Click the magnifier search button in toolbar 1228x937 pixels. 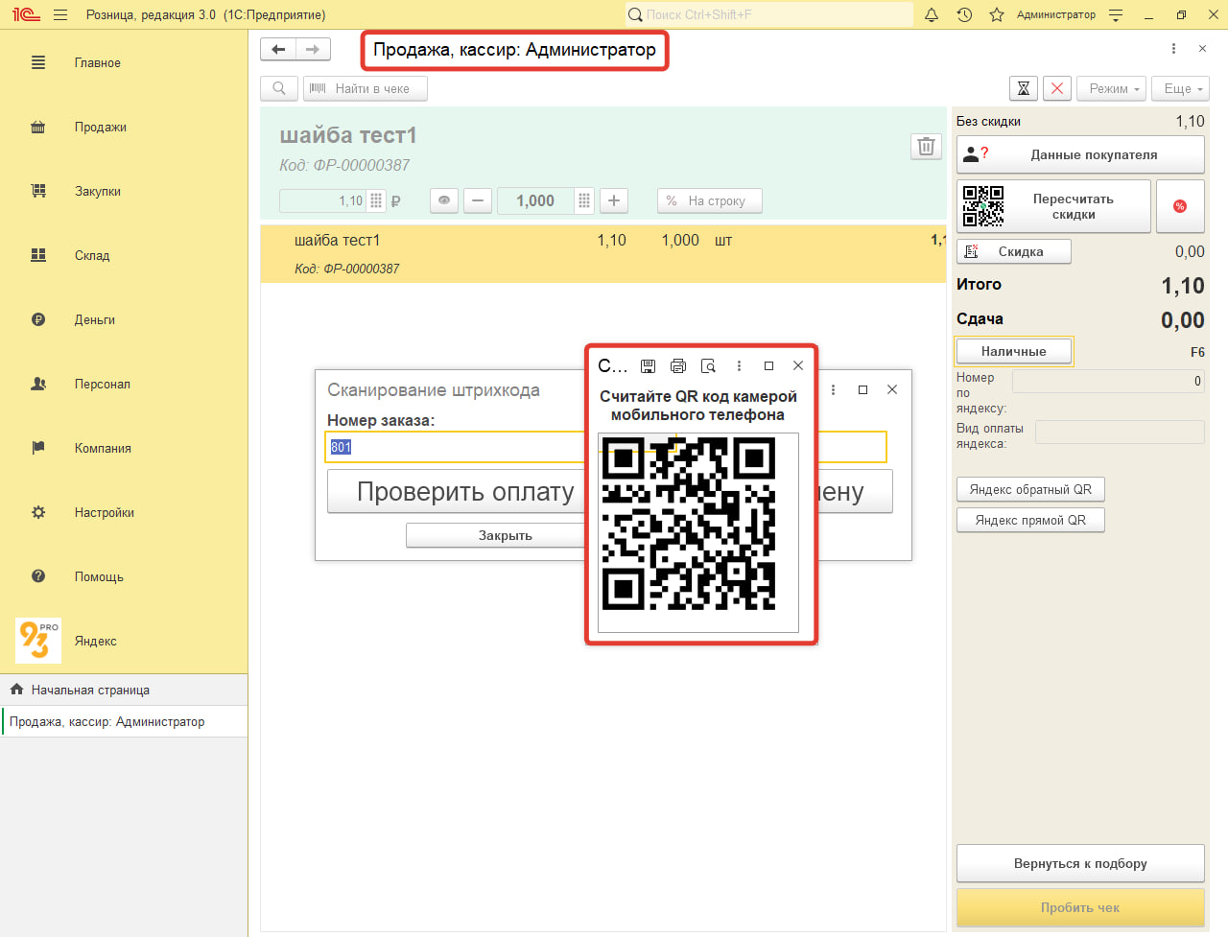[x=279, y=88]
